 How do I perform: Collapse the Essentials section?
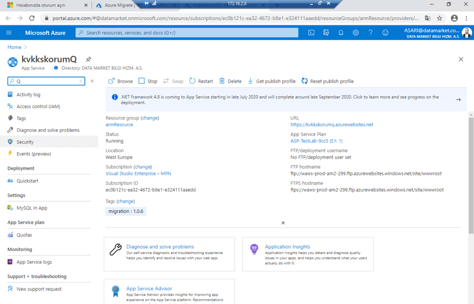(x=283, y=223)
